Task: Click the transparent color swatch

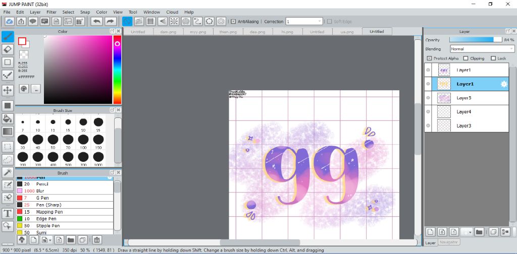Action: 24,54
